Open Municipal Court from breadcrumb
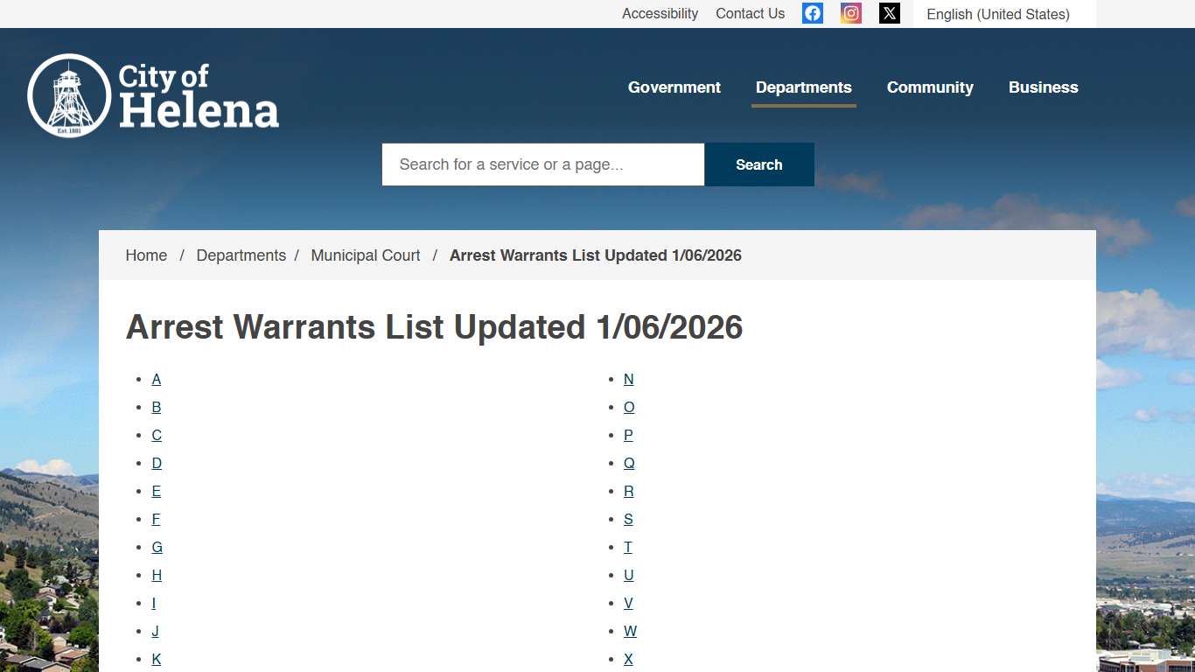Image resolution: width=1195 pixels, height=672 pixels. 366,255
